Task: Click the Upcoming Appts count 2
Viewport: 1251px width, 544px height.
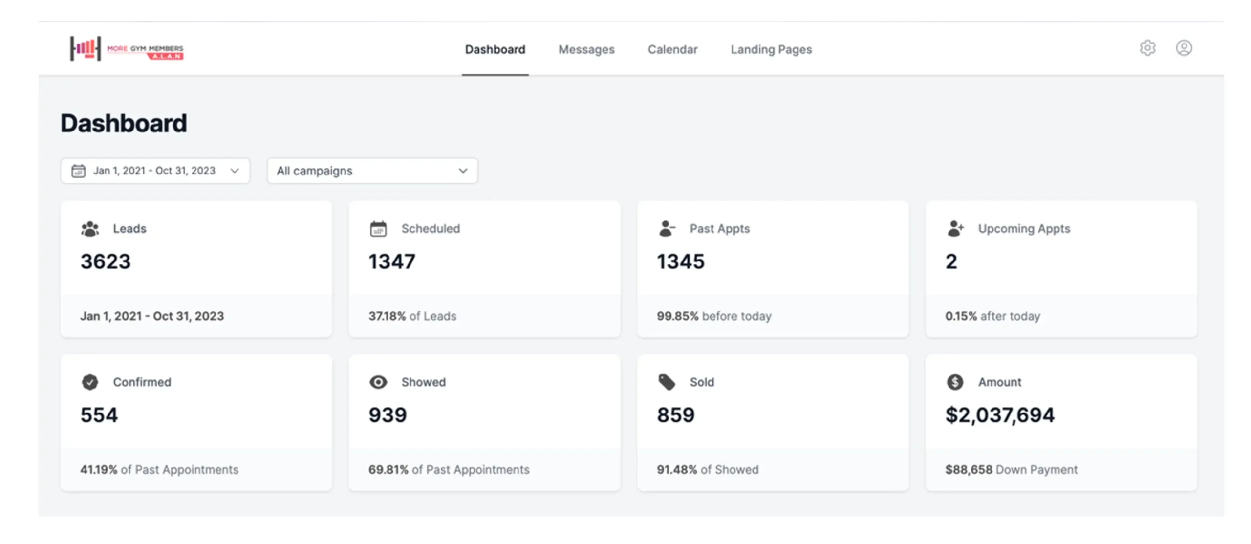Action: 951,261
